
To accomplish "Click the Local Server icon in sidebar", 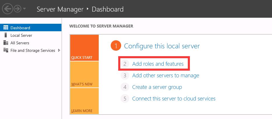I will [x=6, y=35].
